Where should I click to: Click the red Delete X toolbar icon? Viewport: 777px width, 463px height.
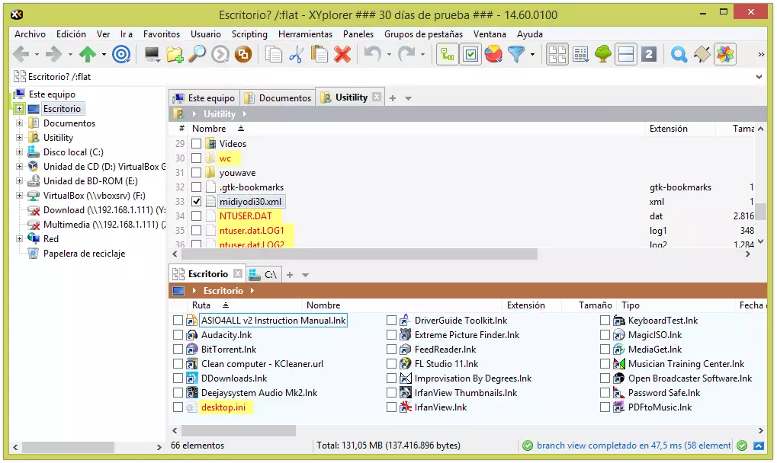coord(342,54)
